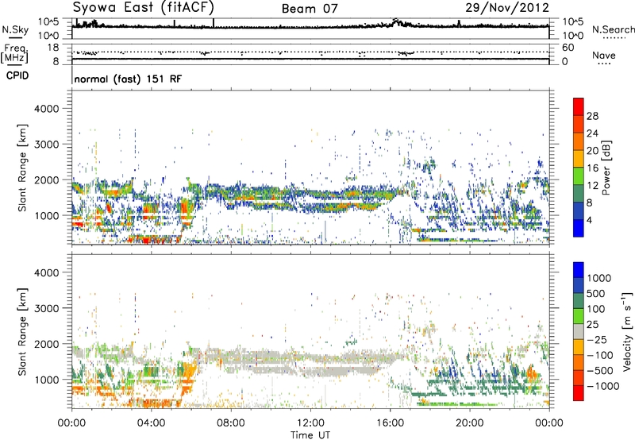Click the yellow 16–20 dB Power colorbar segment
This screenshot has width=635, height=440.
pos(579,158)
